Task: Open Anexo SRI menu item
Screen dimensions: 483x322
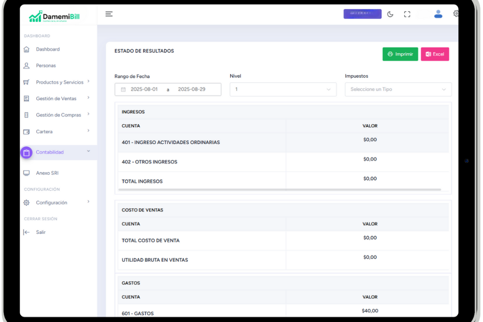Action: pos(47,173)
